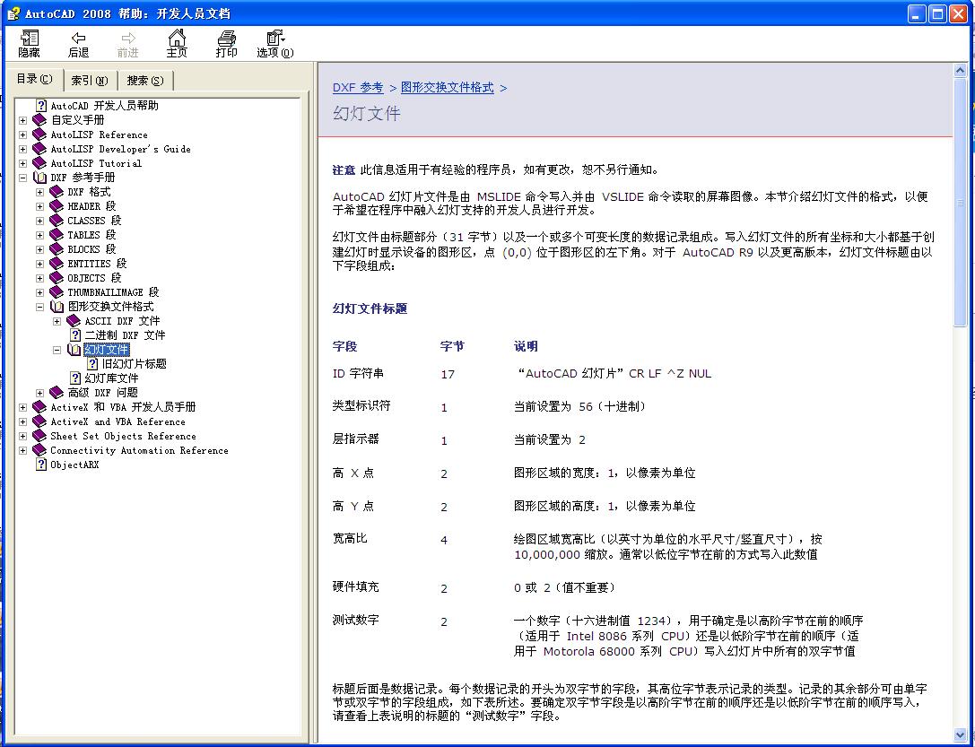Open the 旧幻灯片标题 topic

(134, 363)
